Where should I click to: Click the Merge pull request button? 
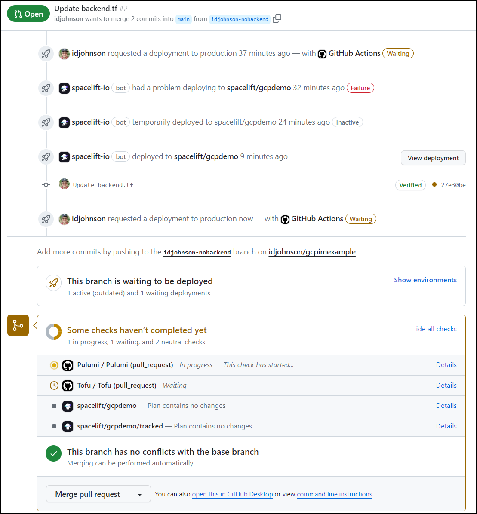88,494
